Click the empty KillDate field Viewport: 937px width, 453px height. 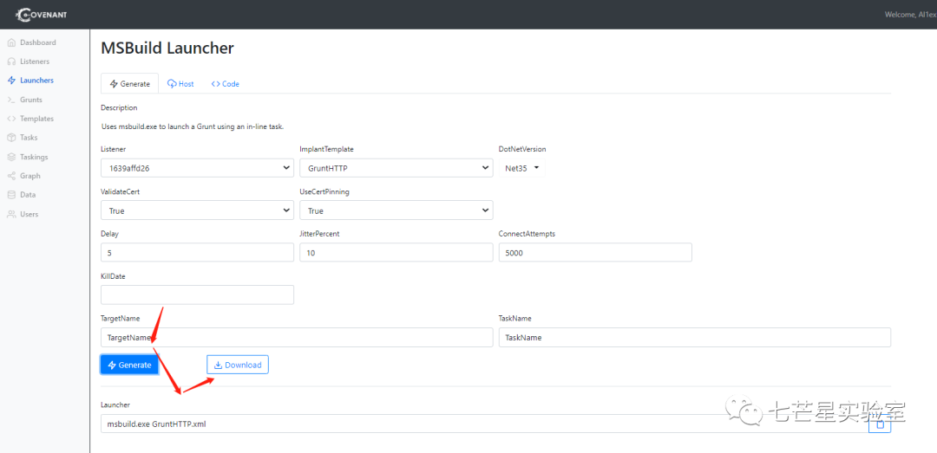[x=197, y=294]
